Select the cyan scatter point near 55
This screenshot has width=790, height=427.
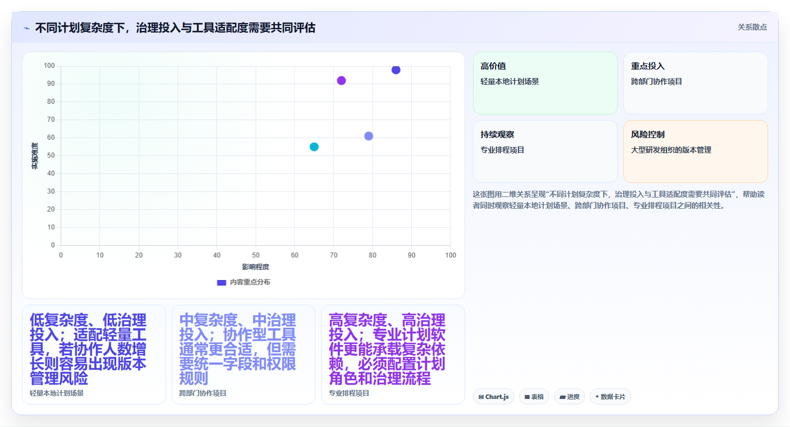pos(314,146)
